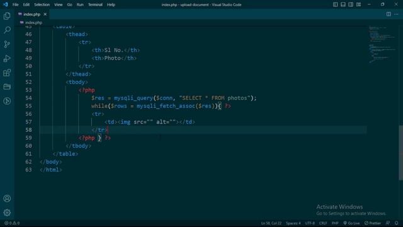Click the closing </html> tag

point(51,170)
